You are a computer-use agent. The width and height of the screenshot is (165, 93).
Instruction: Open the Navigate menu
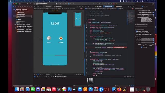click(34, 1)
